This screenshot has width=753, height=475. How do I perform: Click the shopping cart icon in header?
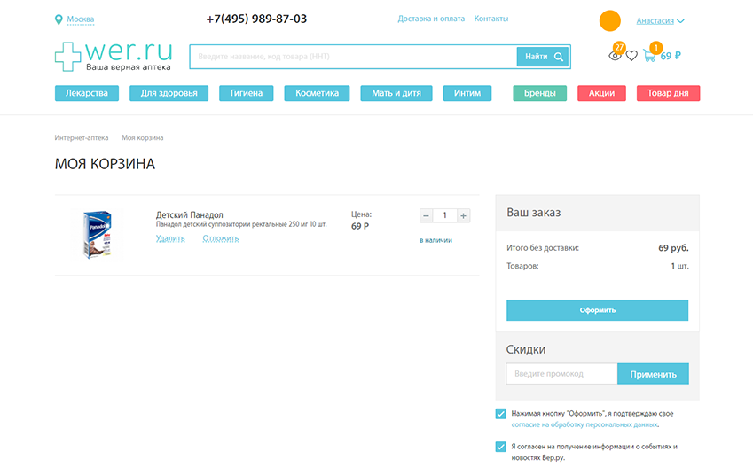pos(649,56)
